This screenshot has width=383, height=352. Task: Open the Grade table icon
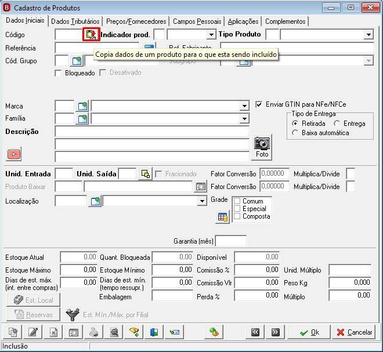[222, 217]
